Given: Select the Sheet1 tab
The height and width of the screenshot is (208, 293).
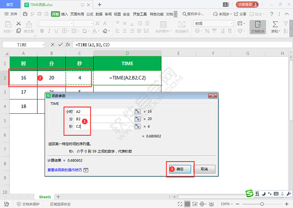Looking at the screenshot, I should pos(45,197).
